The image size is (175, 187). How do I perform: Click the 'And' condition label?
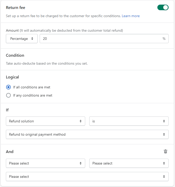(10, 152)
